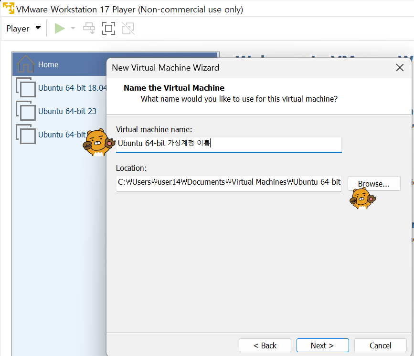
Task: Enter full screen mode via toolbar icon
Action: pyautogui.click(x=108, y=28)
